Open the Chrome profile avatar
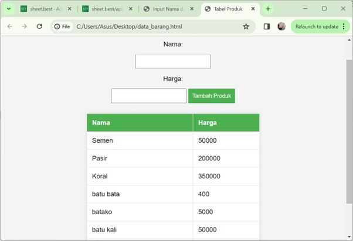 point(281,26)
